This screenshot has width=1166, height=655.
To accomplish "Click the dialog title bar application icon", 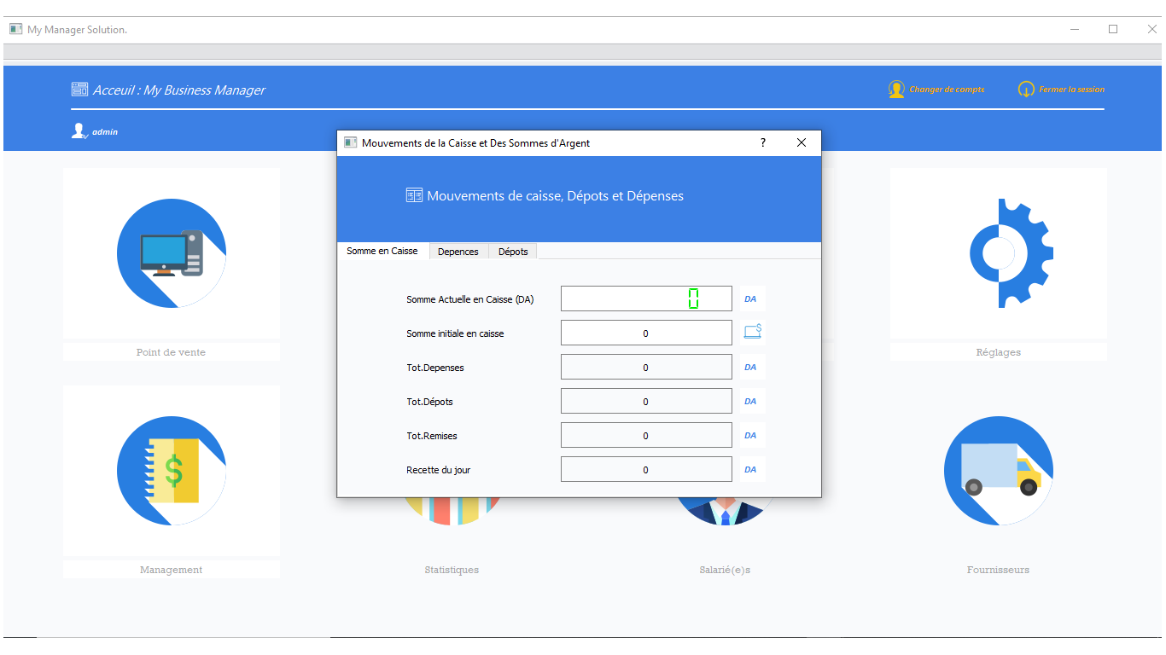I will [x=349, y=142].
